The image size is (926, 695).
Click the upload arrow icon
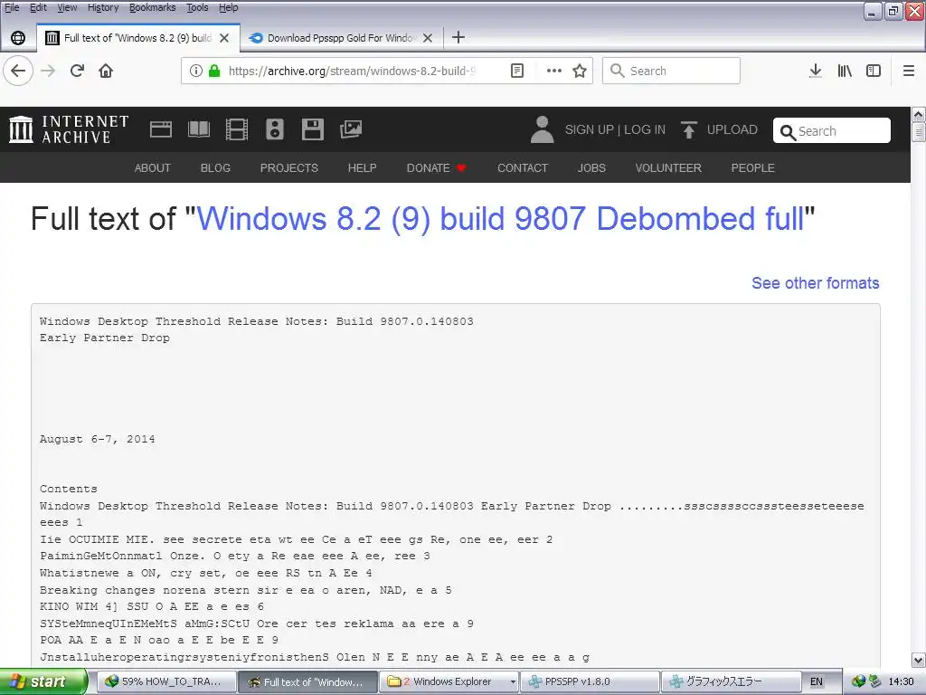click(688, 129)
